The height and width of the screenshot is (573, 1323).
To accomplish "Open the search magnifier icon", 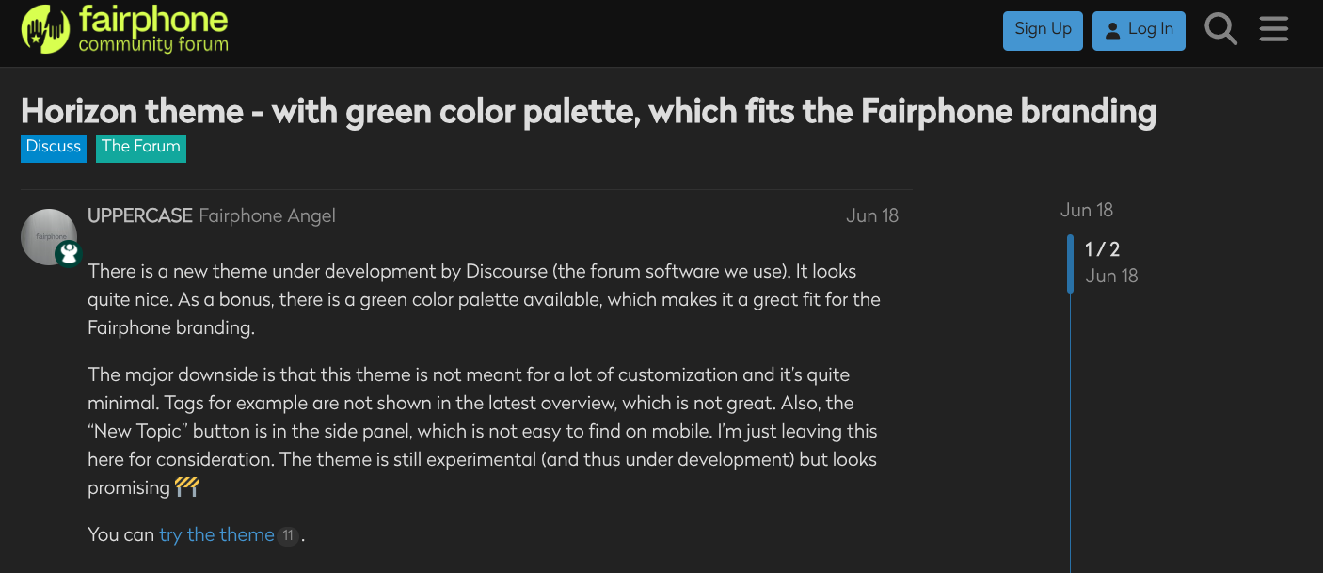I will pyautogui.click(x=1220, y=30).
